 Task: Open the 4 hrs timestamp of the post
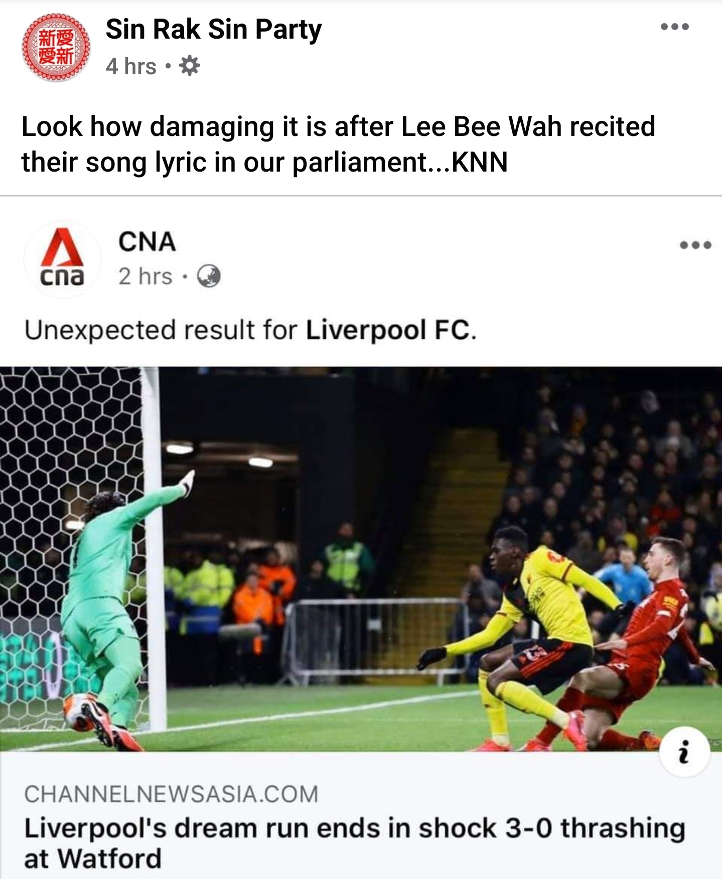(x=131, y=66)
